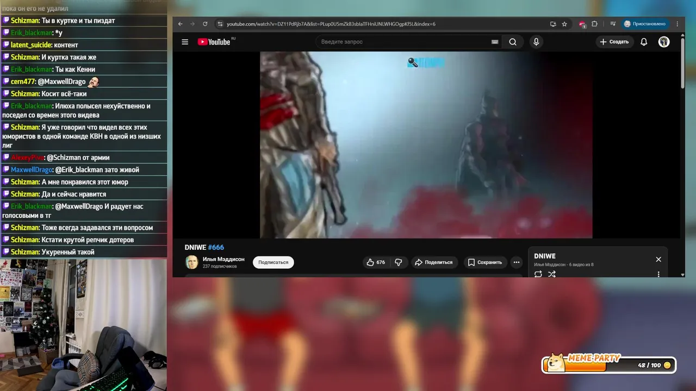Viewport: 696px width, 391px height.
Task: Open site info icon left of URL
Action: point(220,24)
